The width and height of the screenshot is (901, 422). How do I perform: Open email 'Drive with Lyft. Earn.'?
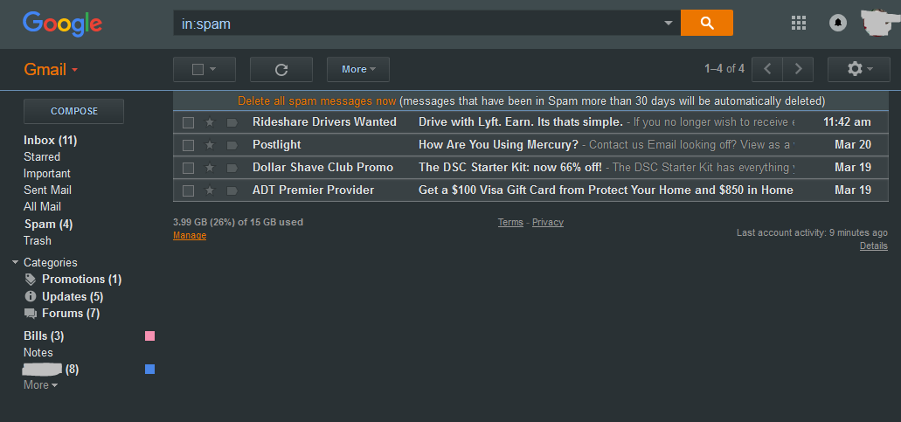(x=521, y=122)
